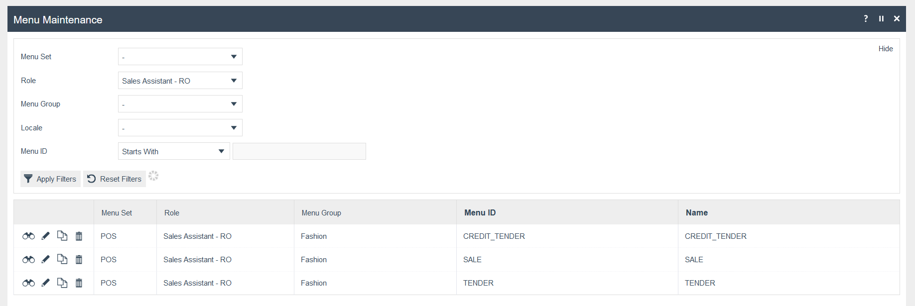Sort table by Menu ID column header
The height and width of the screenshot is (306, 915).
coord(480,212)
